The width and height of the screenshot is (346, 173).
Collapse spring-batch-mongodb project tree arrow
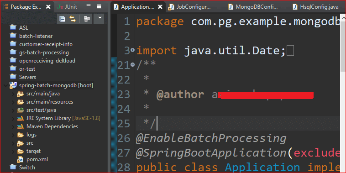[5, 85]
